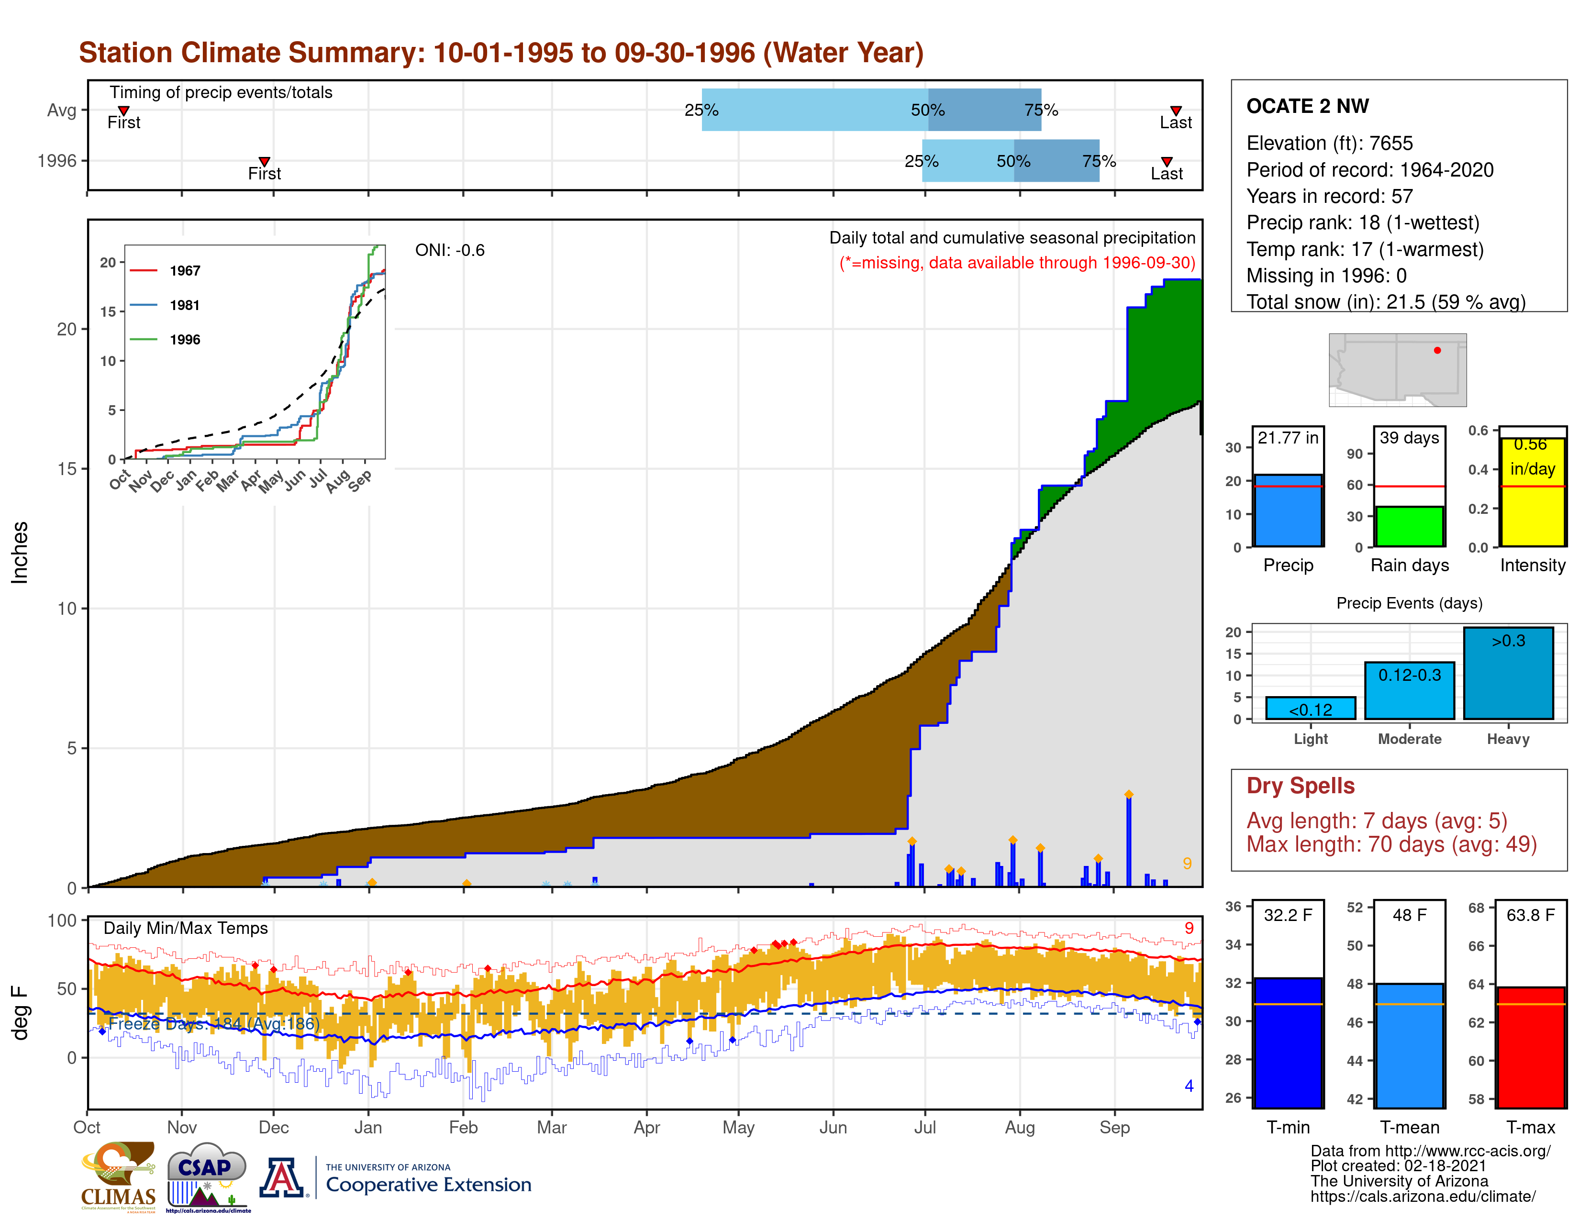The width and height of the screenshot is (1579, 1220).
Task: Click the red '9' count in temperature panel
Action: tap(1189, 928)
